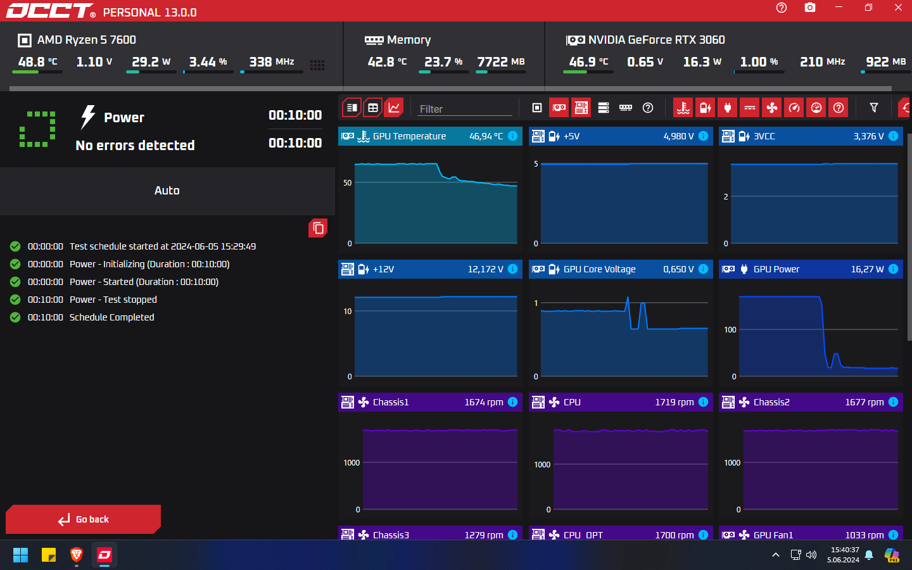Toggle clock speed gauge sensor filter
The height and width of the screenshot is (570, 912).
[794, 108]
